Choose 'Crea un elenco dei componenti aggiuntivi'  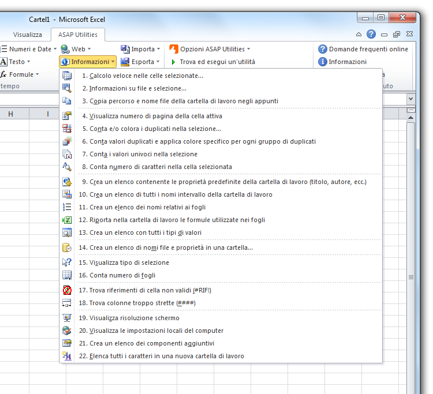click(x=221, y=343)
